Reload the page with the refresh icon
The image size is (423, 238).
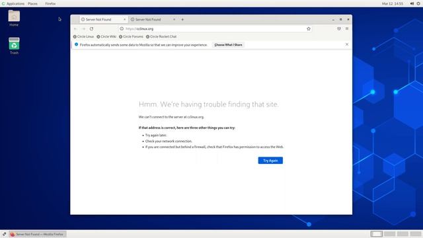click(91, 28)
